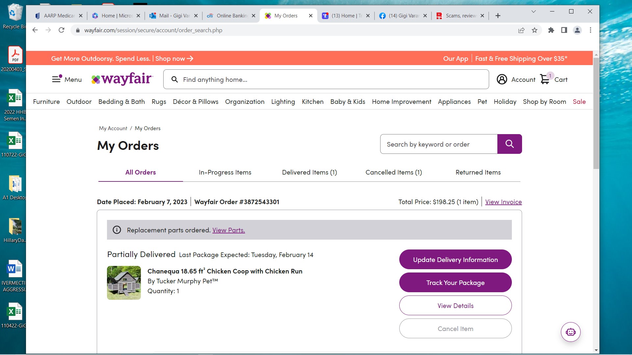Focus the Search by keyword or order field

pyautogui.click(x=439, y=144)
